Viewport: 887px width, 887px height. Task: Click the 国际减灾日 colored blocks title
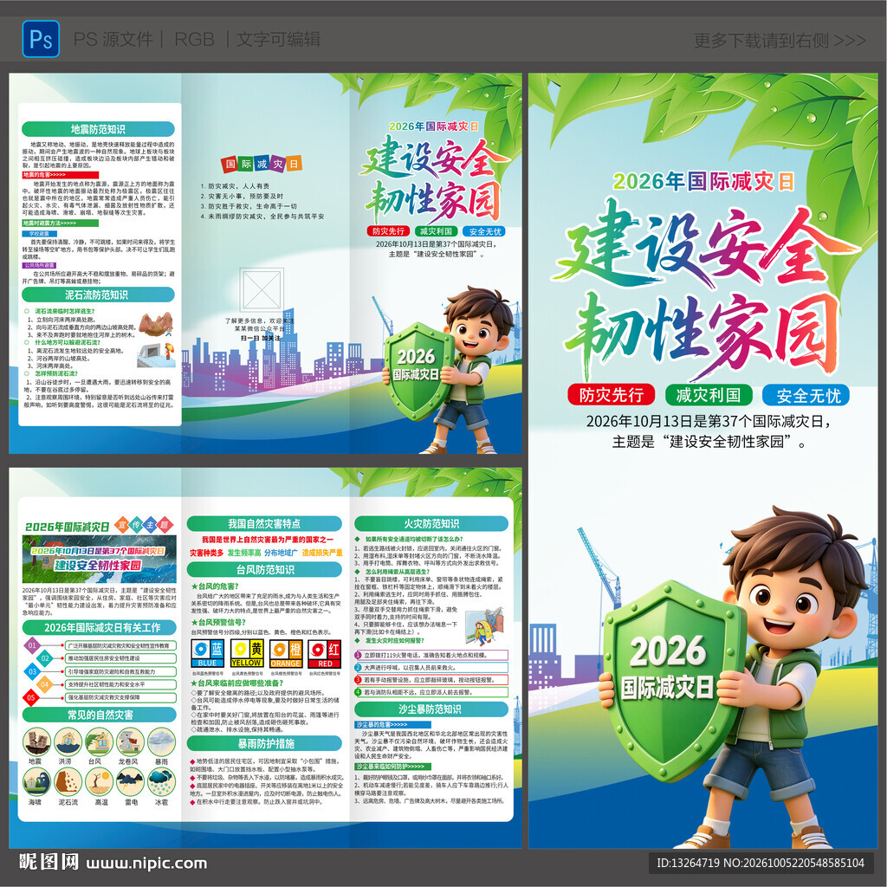pyautogui.click(x=262, y=164)
